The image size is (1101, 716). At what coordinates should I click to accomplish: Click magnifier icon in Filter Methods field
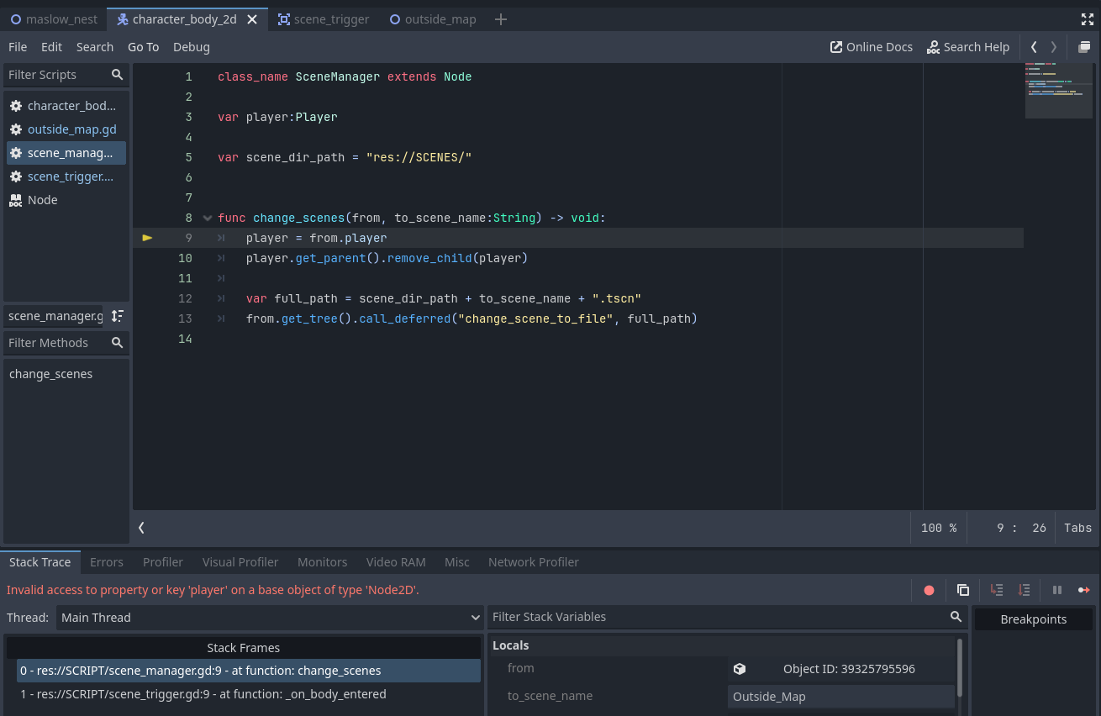click(x=118, y=343)
